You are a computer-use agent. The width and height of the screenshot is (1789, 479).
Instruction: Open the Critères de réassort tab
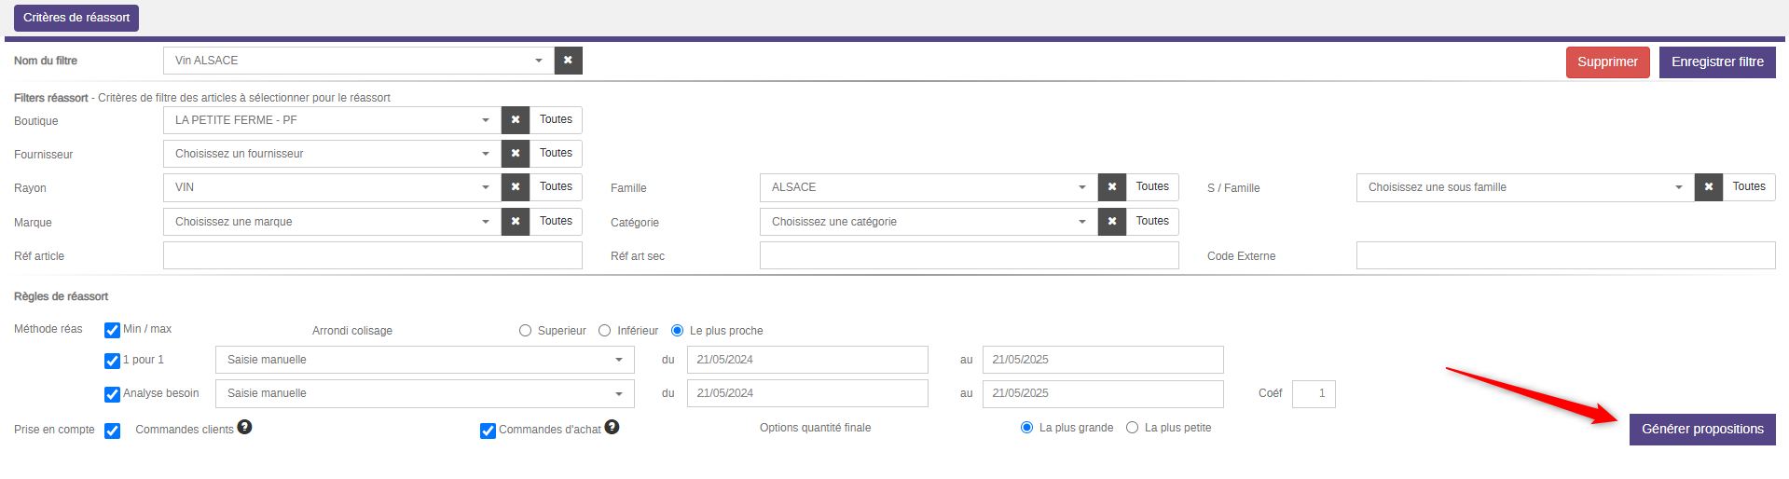pos(76,18)
